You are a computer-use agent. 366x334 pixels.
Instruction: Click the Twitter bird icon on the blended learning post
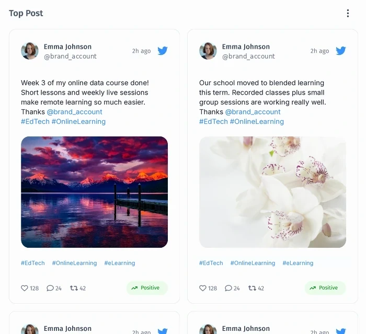[341, 51]
